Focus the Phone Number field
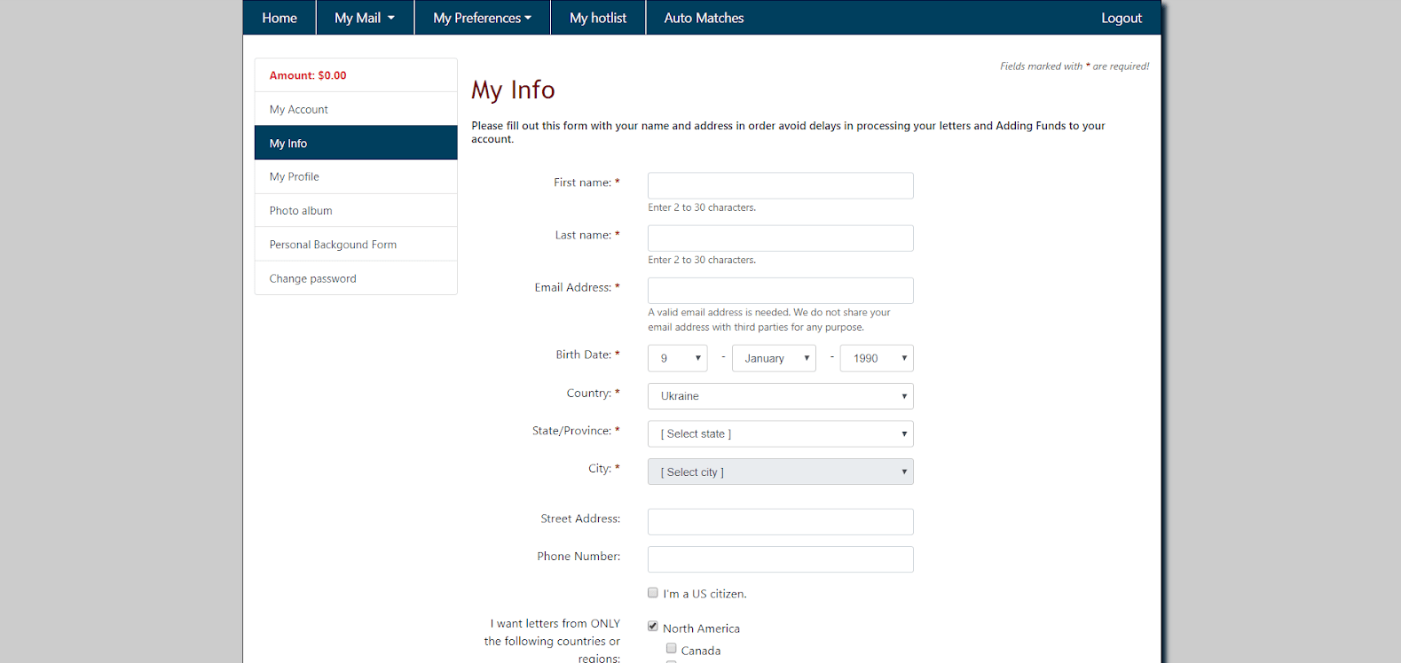Screen dimensions: 1401x663 [781, 559]
